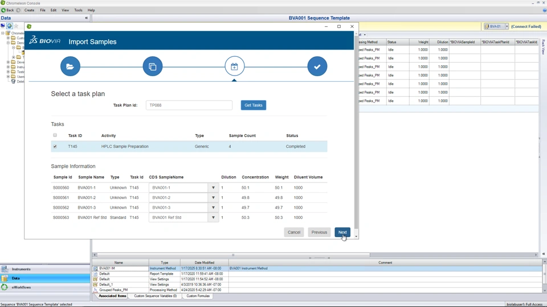Click Sample Id S000560 cell
Viewport: 547px width, 307px height.
point(61,188)
